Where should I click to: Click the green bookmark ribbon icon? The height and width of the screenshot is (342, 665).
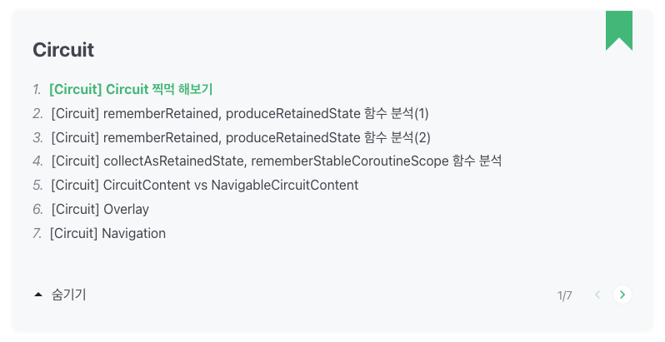619,31
